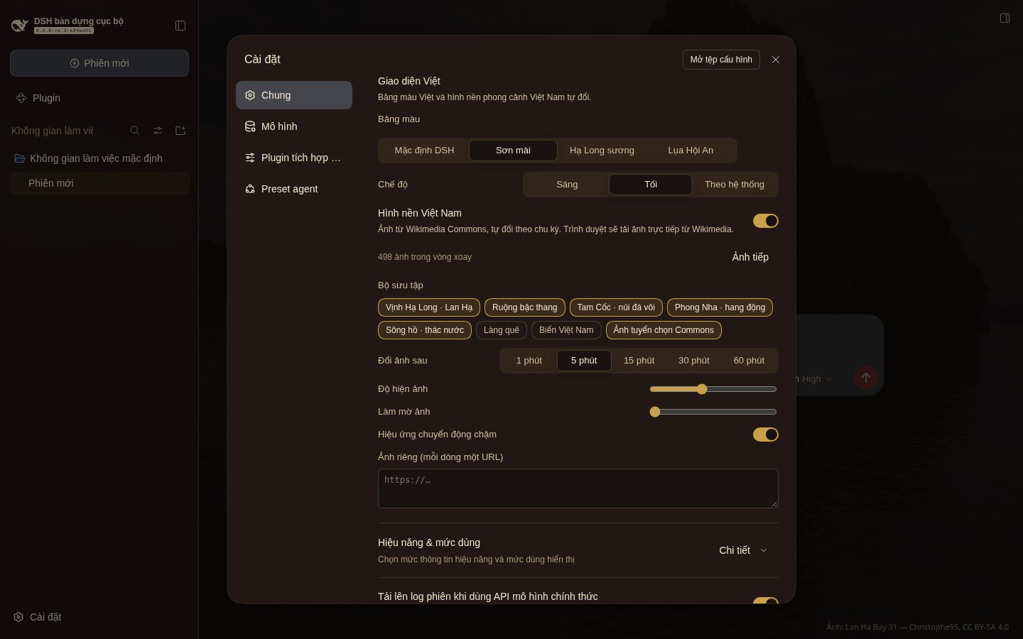Open the Preset agent settings tab

coord(294,189)
